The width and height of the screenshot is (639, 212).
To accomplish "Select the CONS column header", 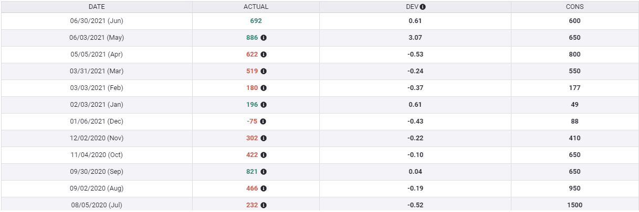I will 574,7.
